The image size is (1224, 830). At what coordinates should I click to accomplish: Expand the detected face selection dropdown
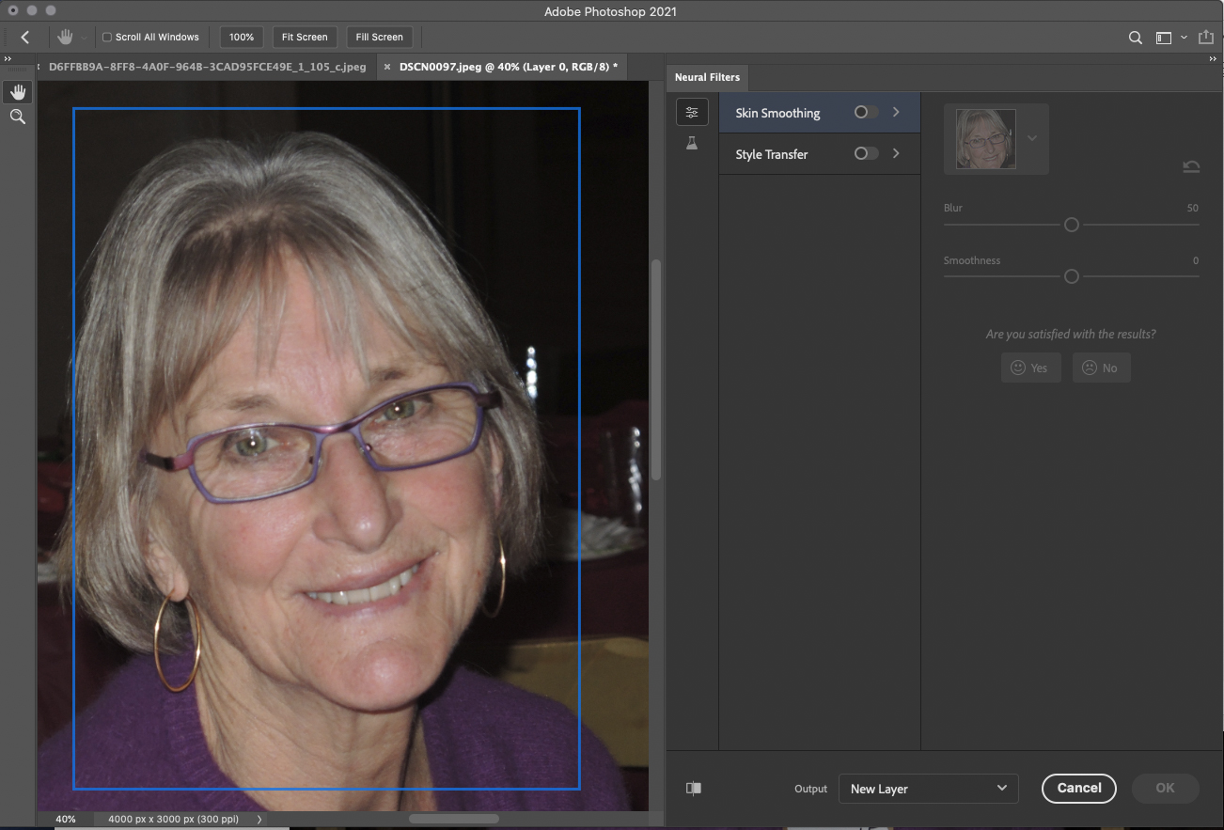tap(1032, 138)
